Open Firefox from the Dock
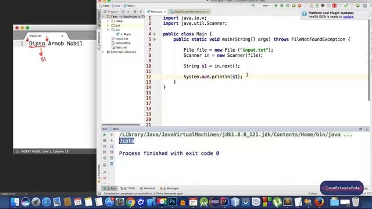This screenshot has width=372, height=209. point(319,202)
